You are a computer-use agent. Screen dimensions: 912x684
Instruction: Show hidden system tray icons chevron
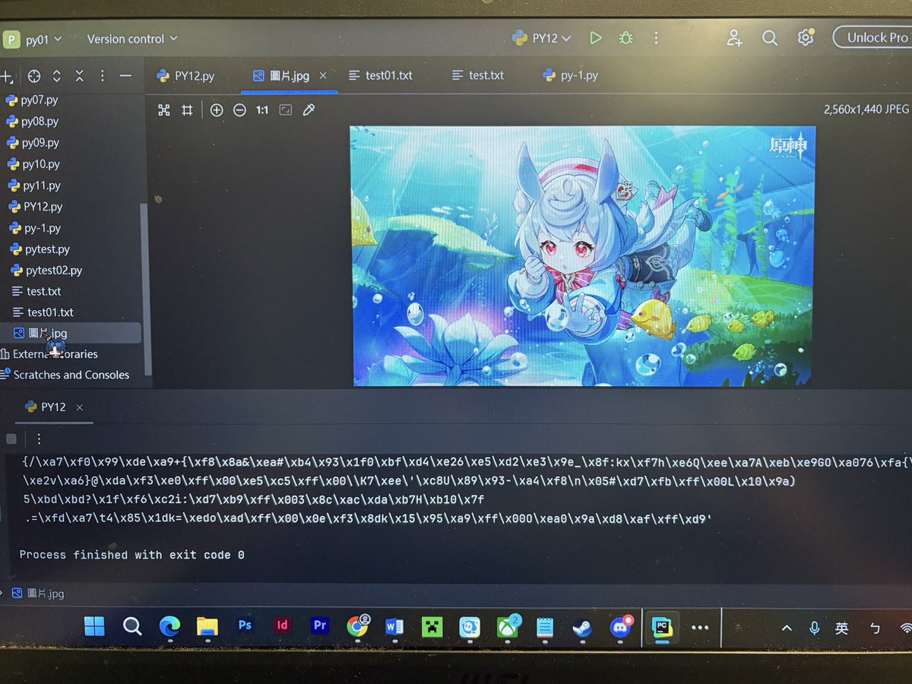[787, 628]
